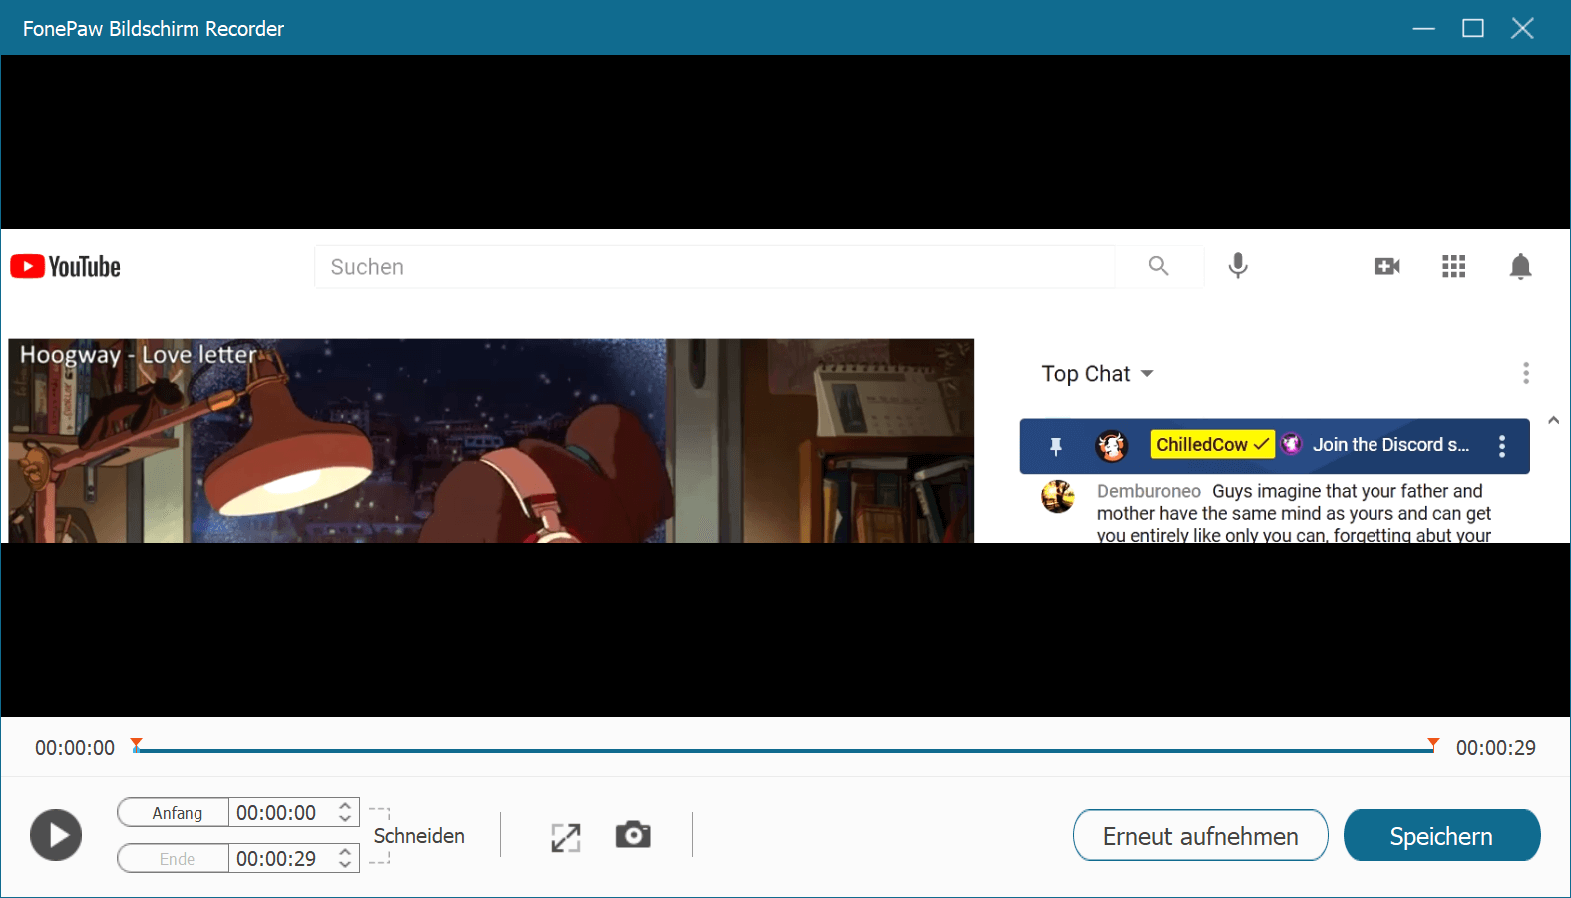Decrease the end time with down arrow

[345, 866]
